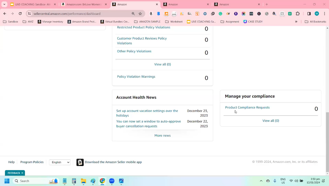Open the Windows Start menu

coord(7,181)
